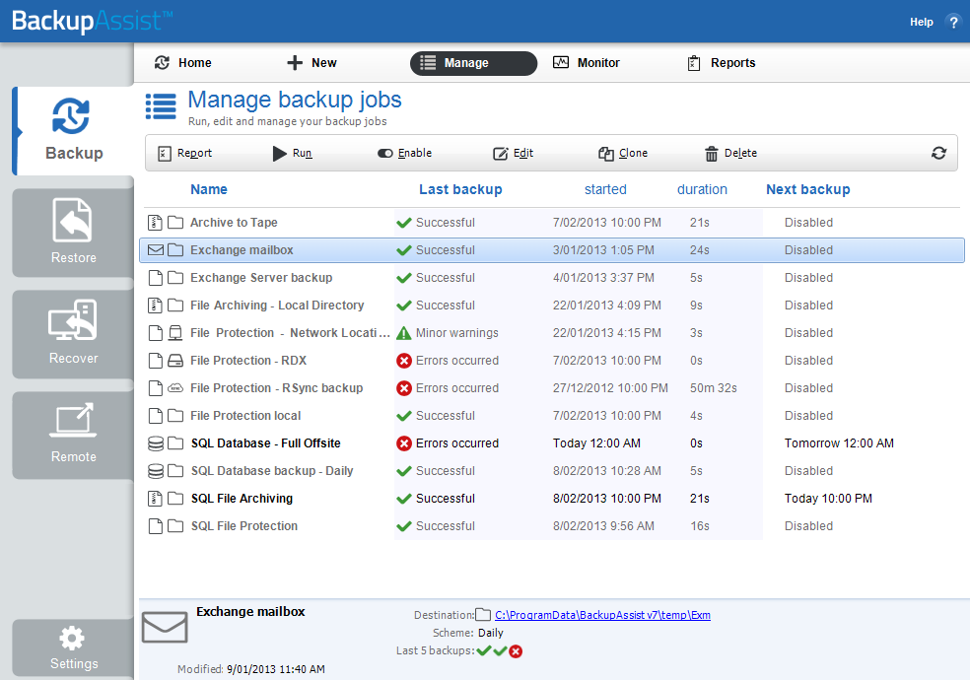Click green checkmark in Archive to Tape row
Screen dimensions: 970x680
[x=404, y=223]
